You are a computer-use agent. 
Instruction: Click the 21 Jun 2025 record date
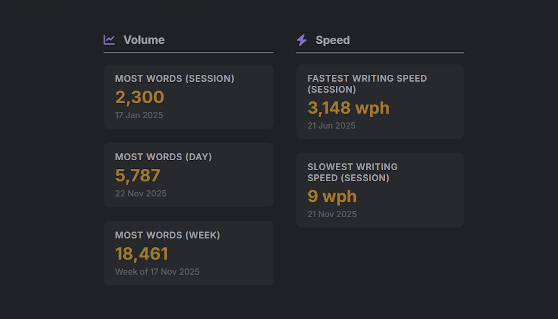click(x=331, y=126)
